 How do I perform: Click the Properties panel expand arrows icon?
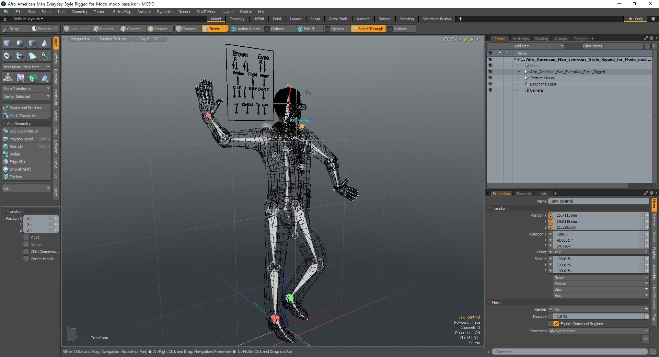click(646, 193)
